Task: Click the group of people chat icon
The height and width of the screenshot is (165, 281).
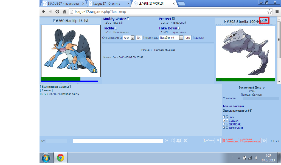Action: [x=179, y=141]
